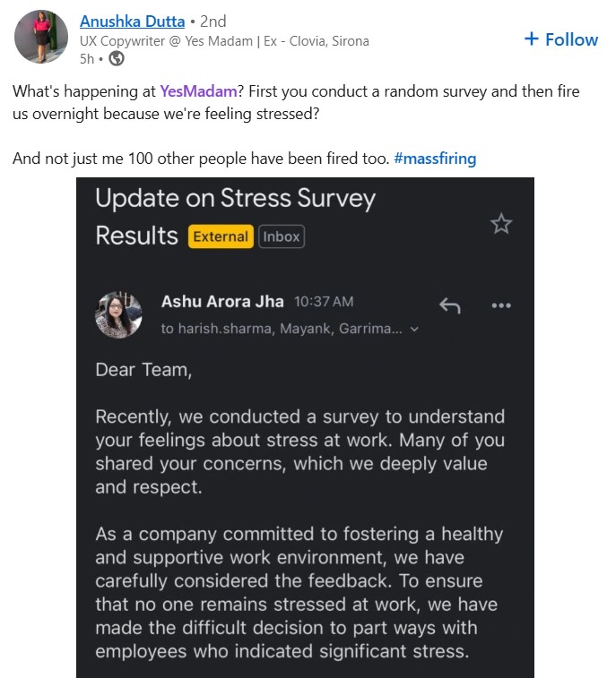
Task: Click the 10:37 AM email timestamp
Action: pos(324,302)
